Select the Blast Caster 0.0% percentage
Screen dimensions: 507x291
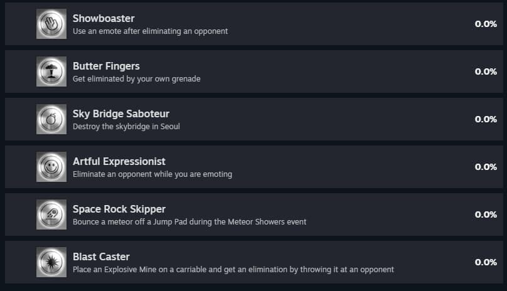tap(486, 262)
